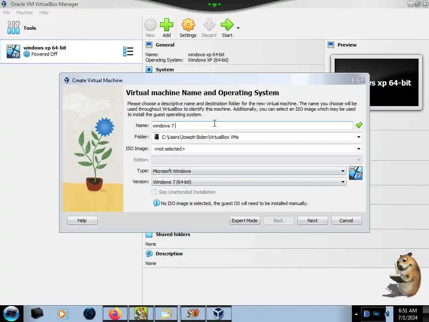Open the squirrel with arrow taskbar icon

pos(193,314)
